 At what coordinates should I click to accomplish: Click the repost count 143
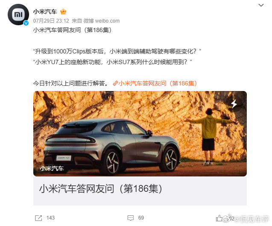(50, 218)
